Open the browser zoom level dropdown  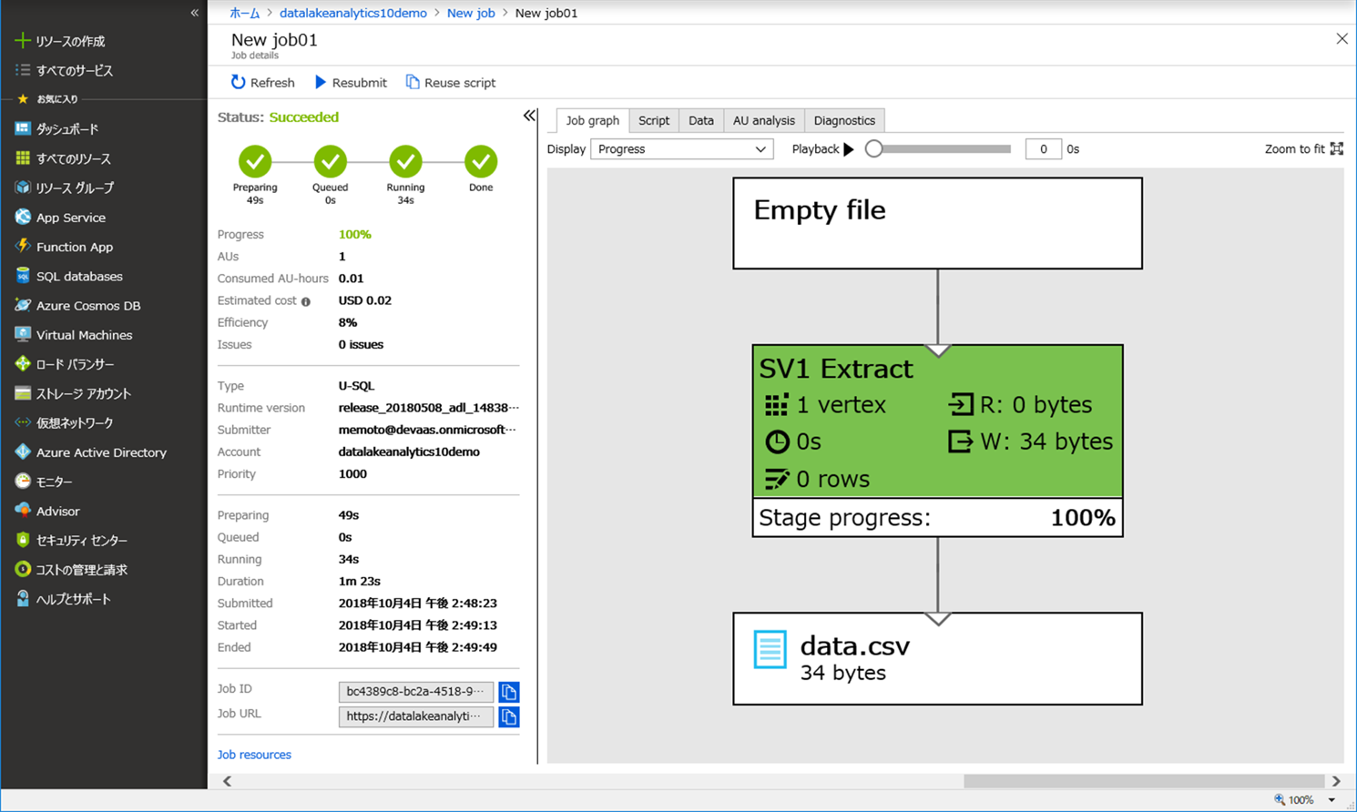point(1331,800)
